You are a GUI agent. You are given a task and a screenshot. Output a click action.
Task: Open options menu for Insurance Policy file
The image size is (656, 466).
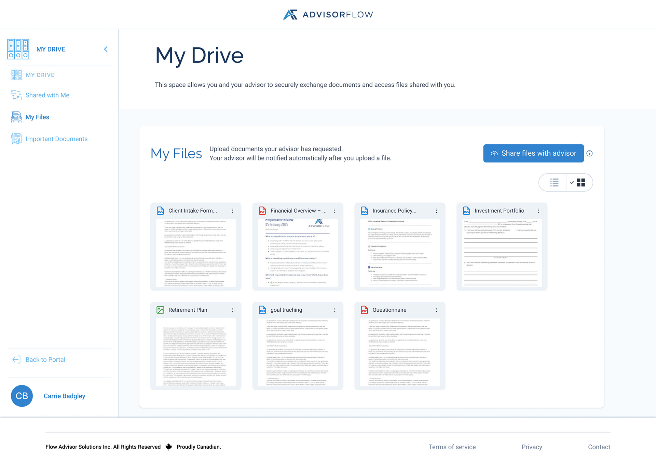(436, 211)
